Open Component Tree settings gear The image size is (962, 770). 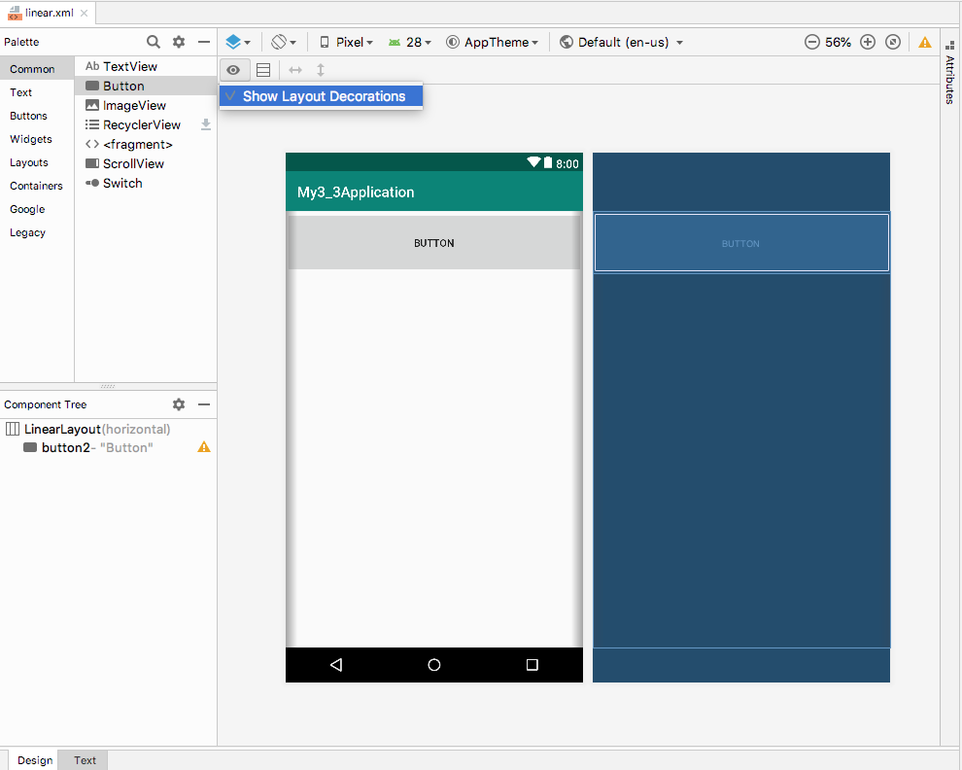tap(179, 404)
